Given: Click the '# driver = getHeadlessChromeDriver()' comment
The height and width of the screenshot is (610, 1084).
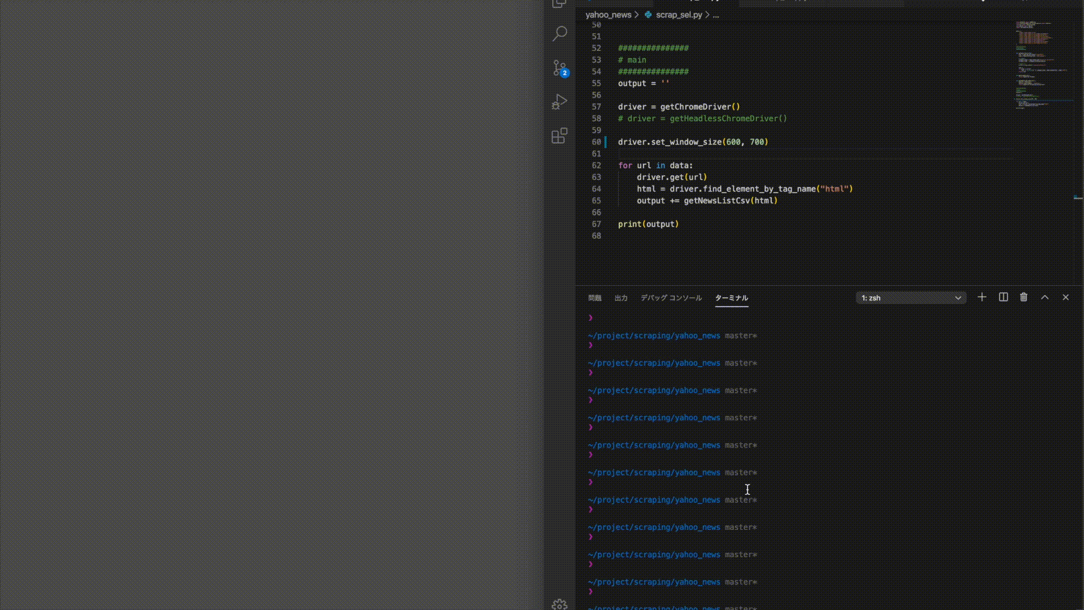Looking at the screenshot, I should point(702,119).
